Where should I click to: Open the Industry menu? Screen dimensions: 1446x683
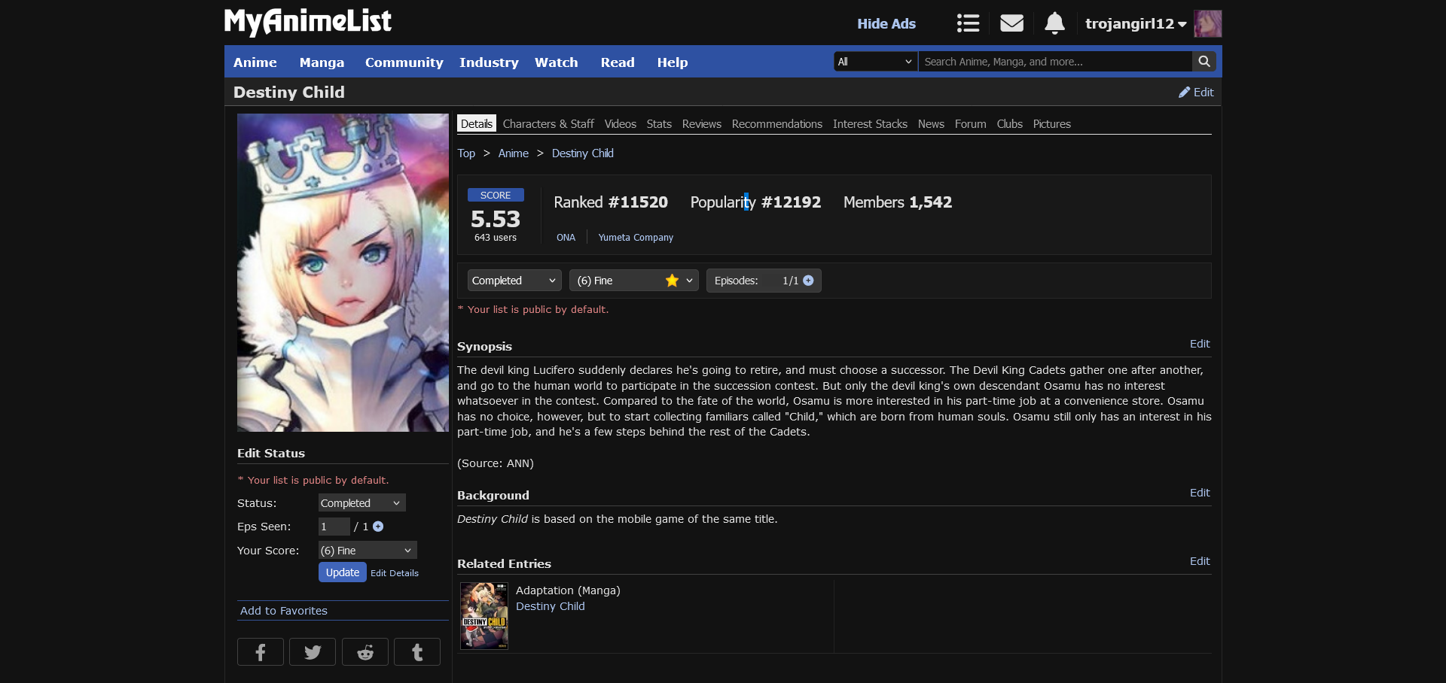[x=489, y=62]
